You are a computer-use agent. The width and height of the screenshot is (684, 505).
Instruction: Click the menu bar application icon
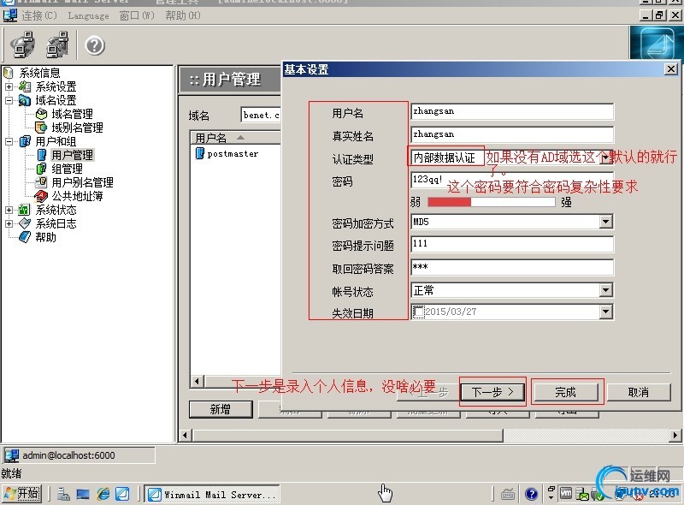[9, 15]
